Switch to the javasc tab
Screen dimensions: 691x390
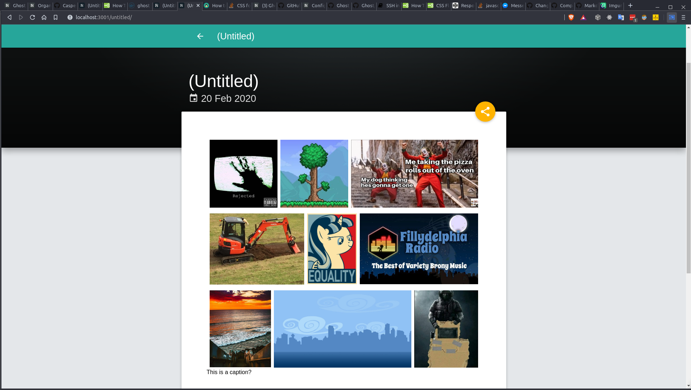(x=489, y=5)
